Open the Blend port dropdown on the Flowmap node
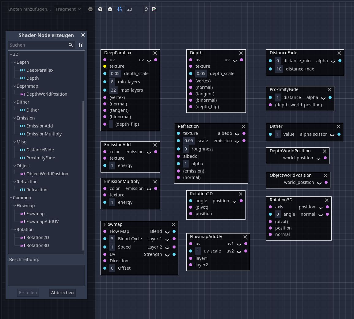 [167, 232]
